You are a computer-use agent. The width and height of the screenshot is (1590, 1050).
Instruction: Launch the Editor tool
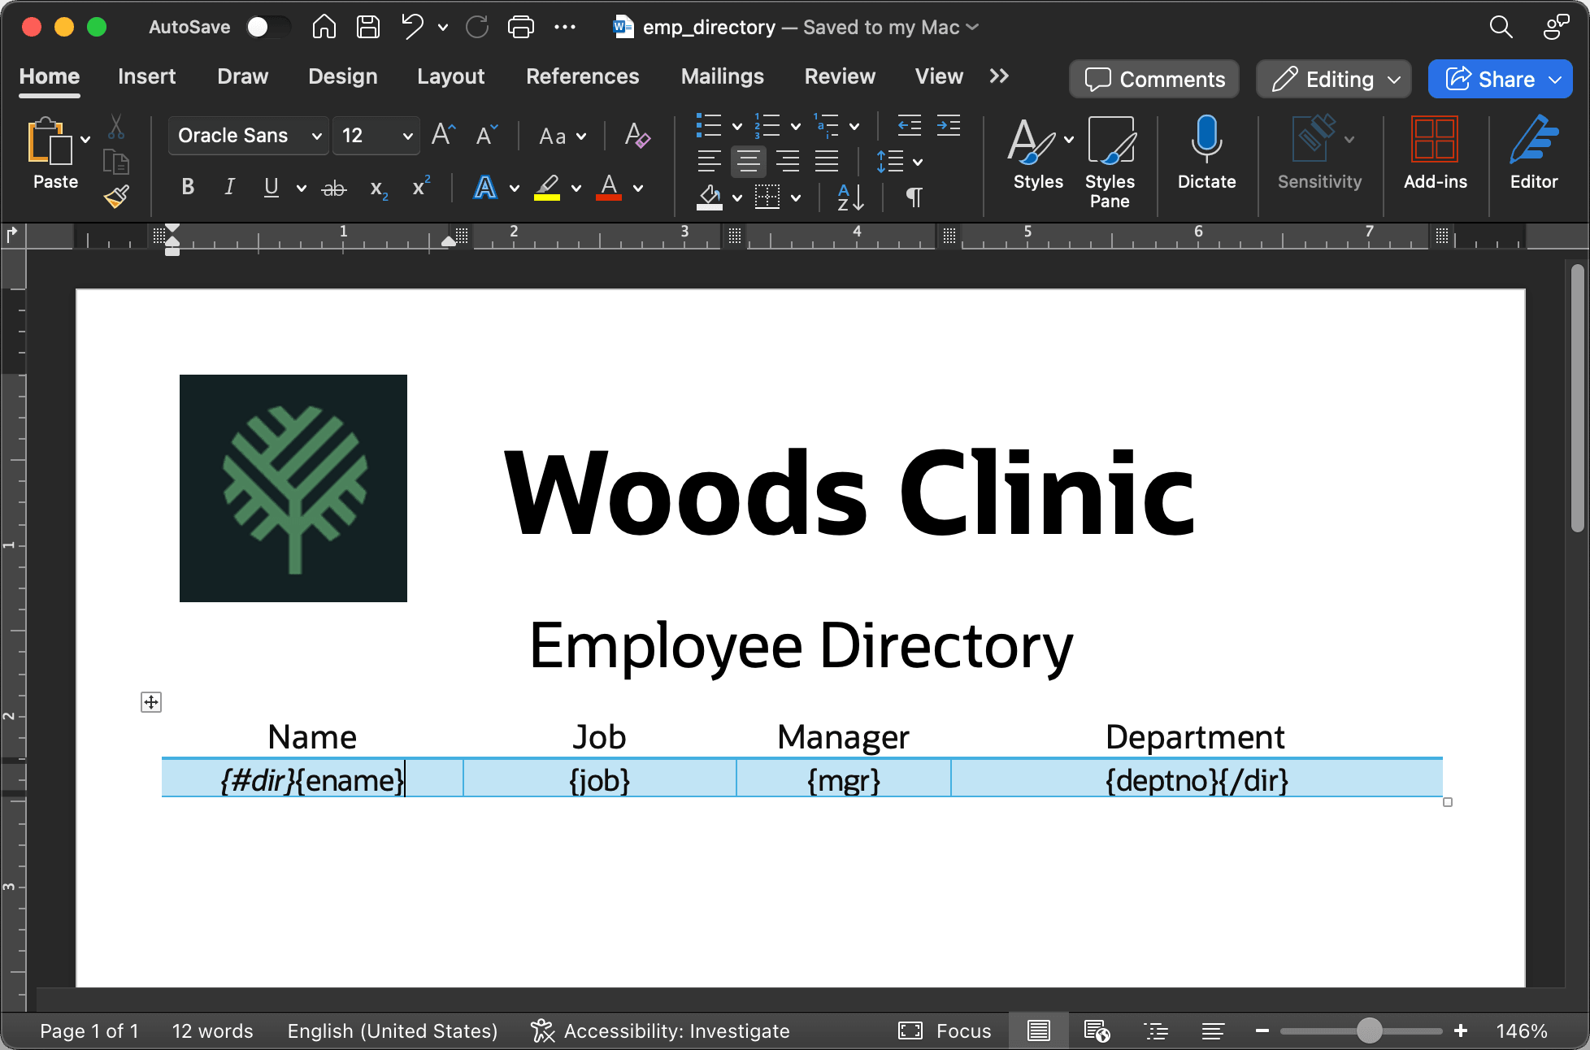pyautogui.click(x=1533, y=154)
